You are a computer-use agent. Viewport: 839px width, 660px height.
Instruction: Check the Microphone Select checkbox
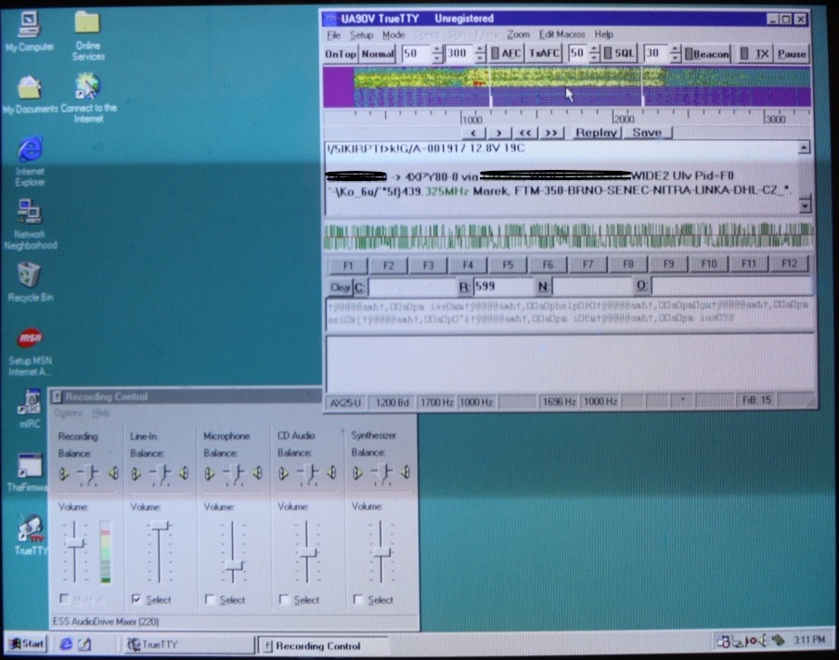(210, 600)
